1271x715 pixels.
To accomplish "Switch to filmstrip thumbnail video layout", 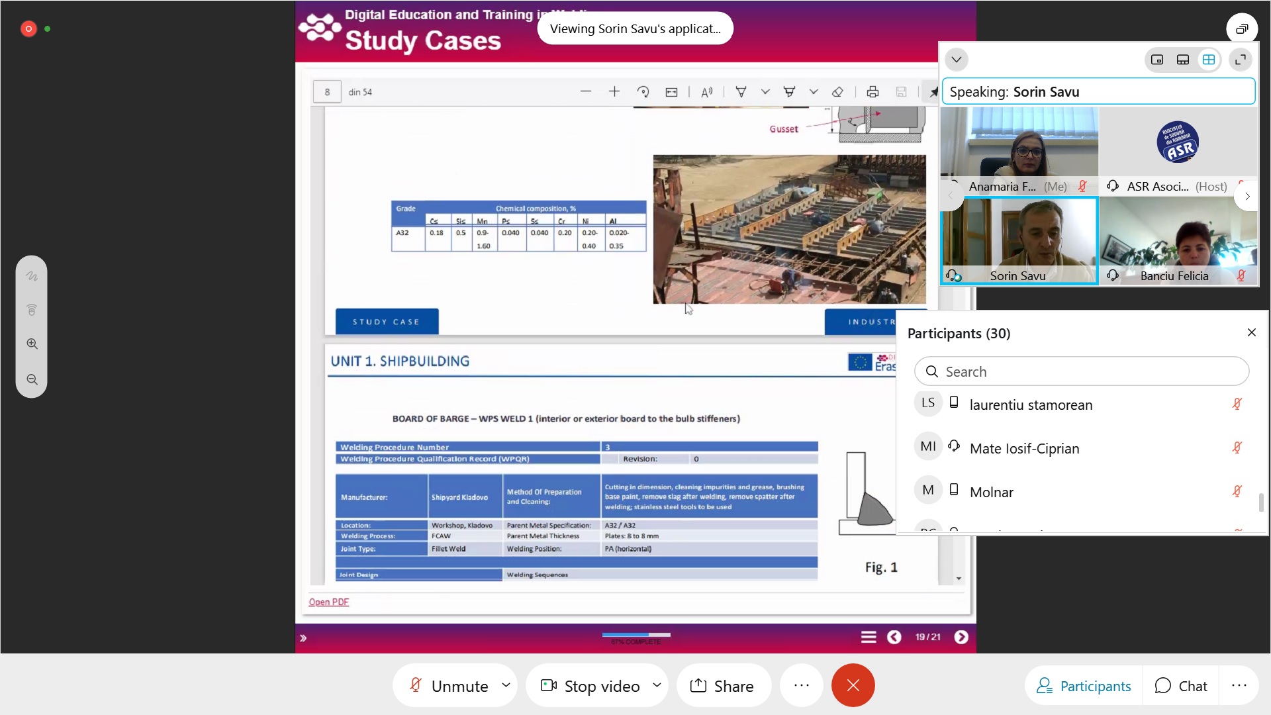I will (x=1182, y=60).
